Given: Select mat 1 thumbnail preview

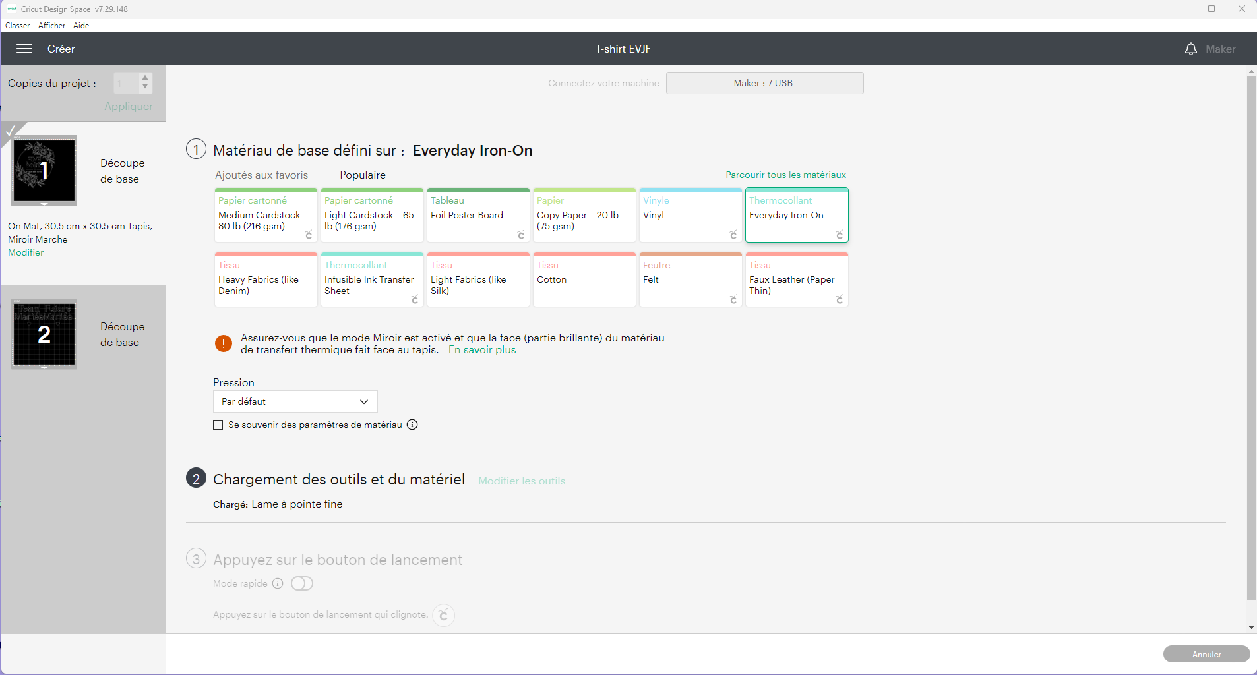Looking at the screenshot, I should coord(44,171).
